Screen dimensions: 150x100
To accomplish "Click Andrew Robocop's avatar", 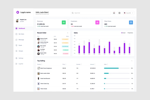I will [38, 43].
